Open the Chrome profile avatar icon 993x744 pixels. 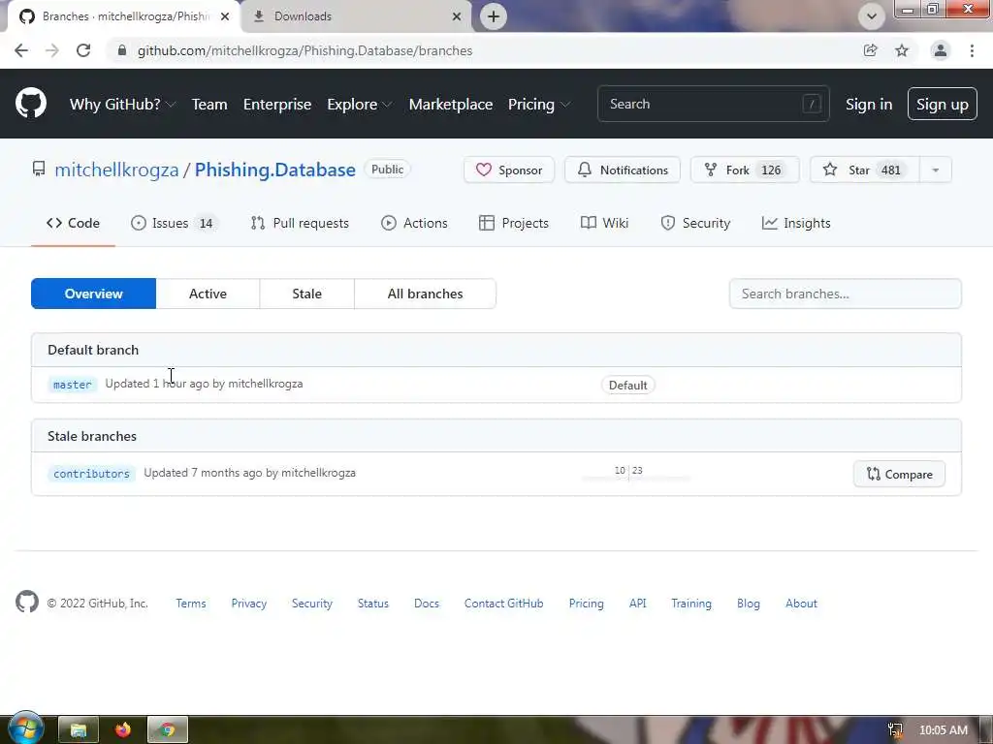941,50
